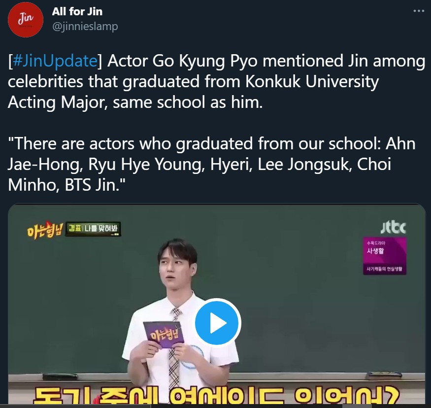Play the embedded video with the blue play button
Image resolution: width=431 pixels, height=408 pixels.
(218, 323)
